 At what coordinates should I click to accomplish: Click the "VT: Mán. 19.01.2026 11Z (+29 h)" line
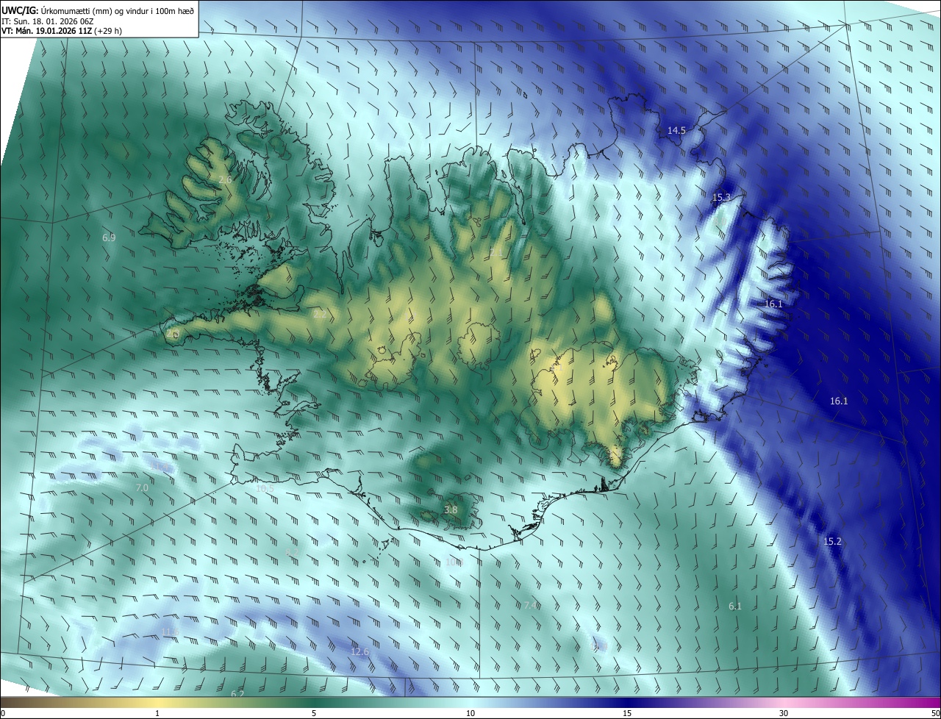[62, 31]
